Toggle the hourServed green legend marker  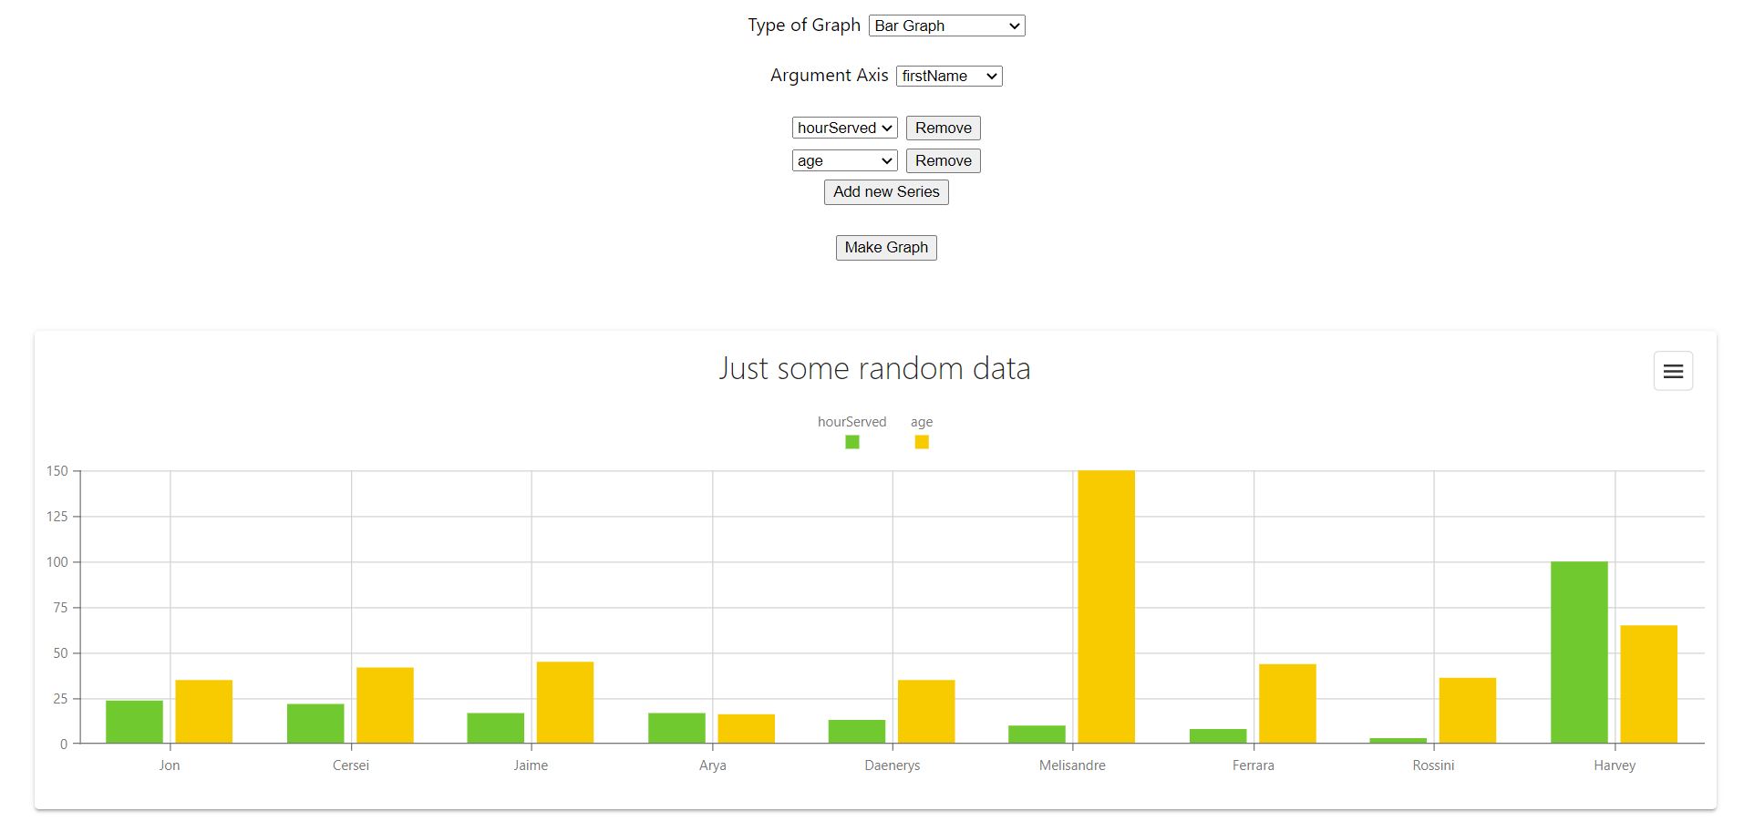point(852,442)
